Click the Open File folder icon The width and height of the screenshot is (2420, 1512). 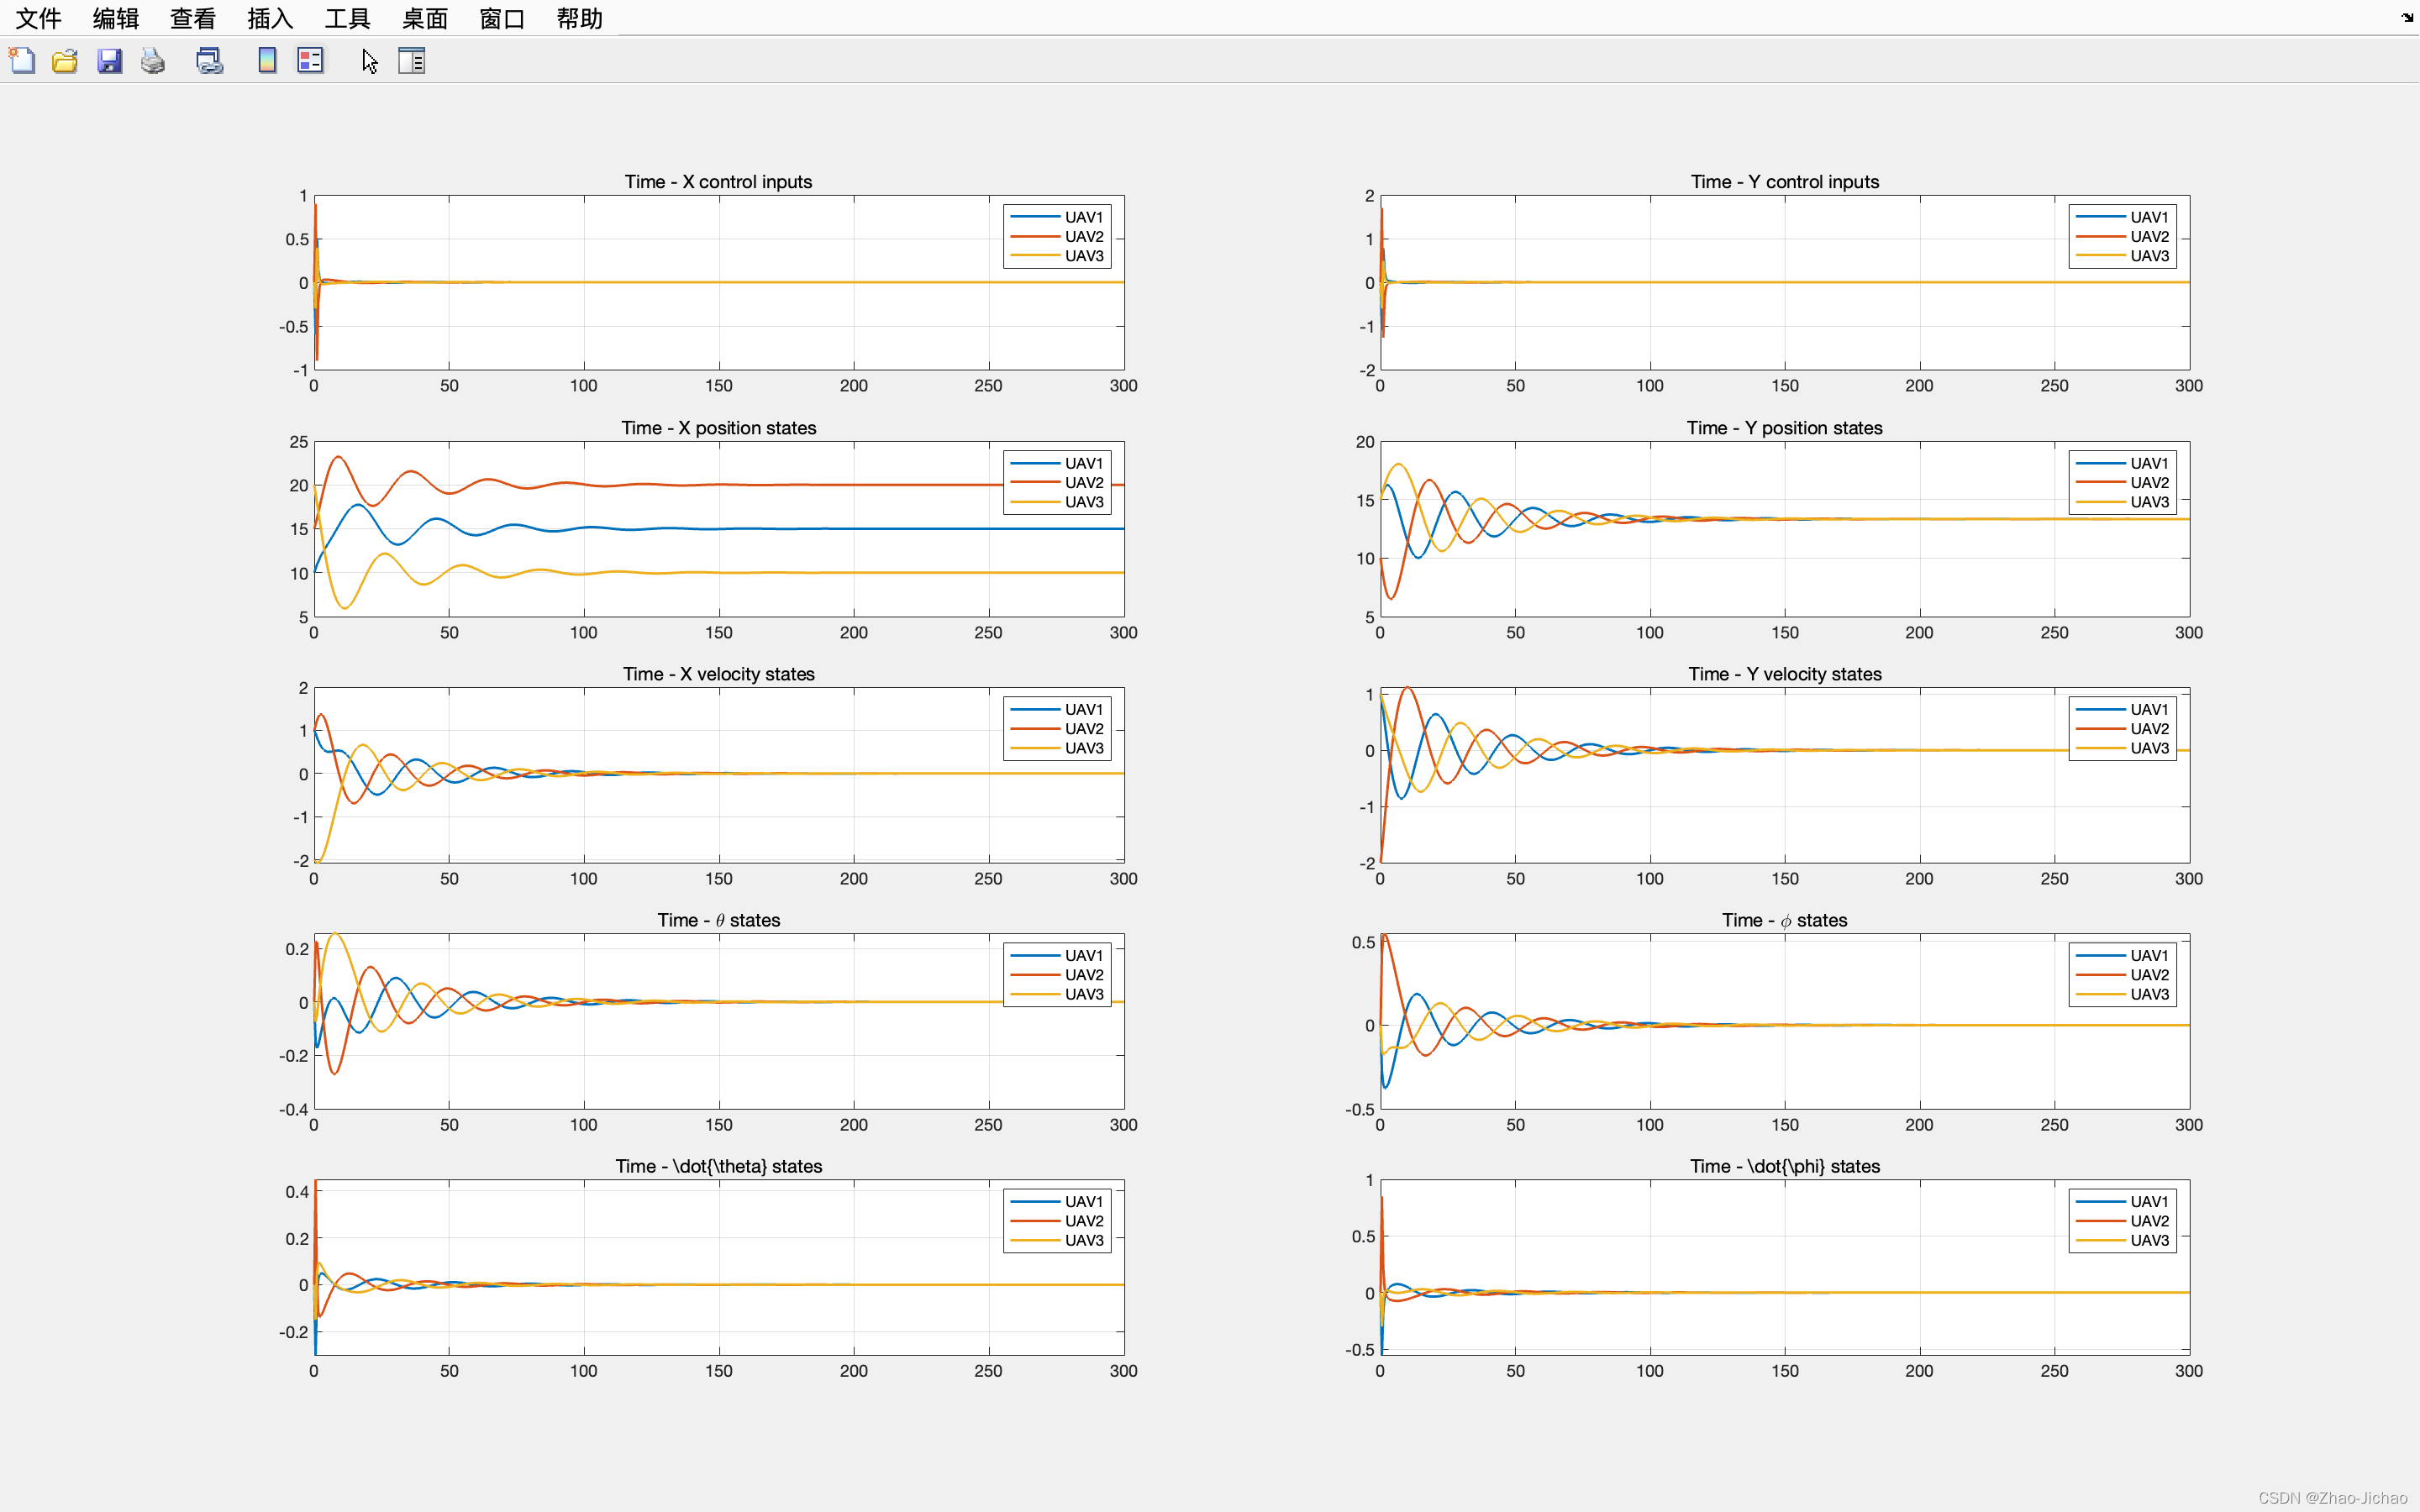[65, 61]
